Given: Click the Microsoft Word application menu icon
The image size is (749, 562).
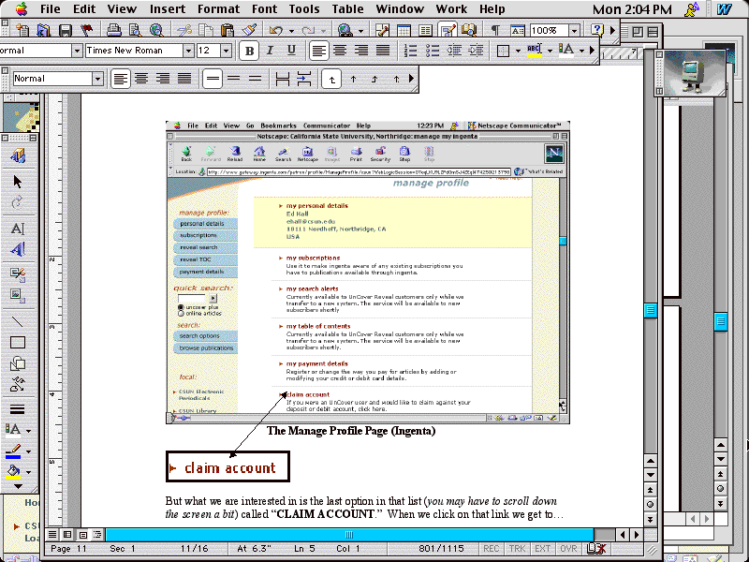Looking at the screenshot, I should pos(724,9).
